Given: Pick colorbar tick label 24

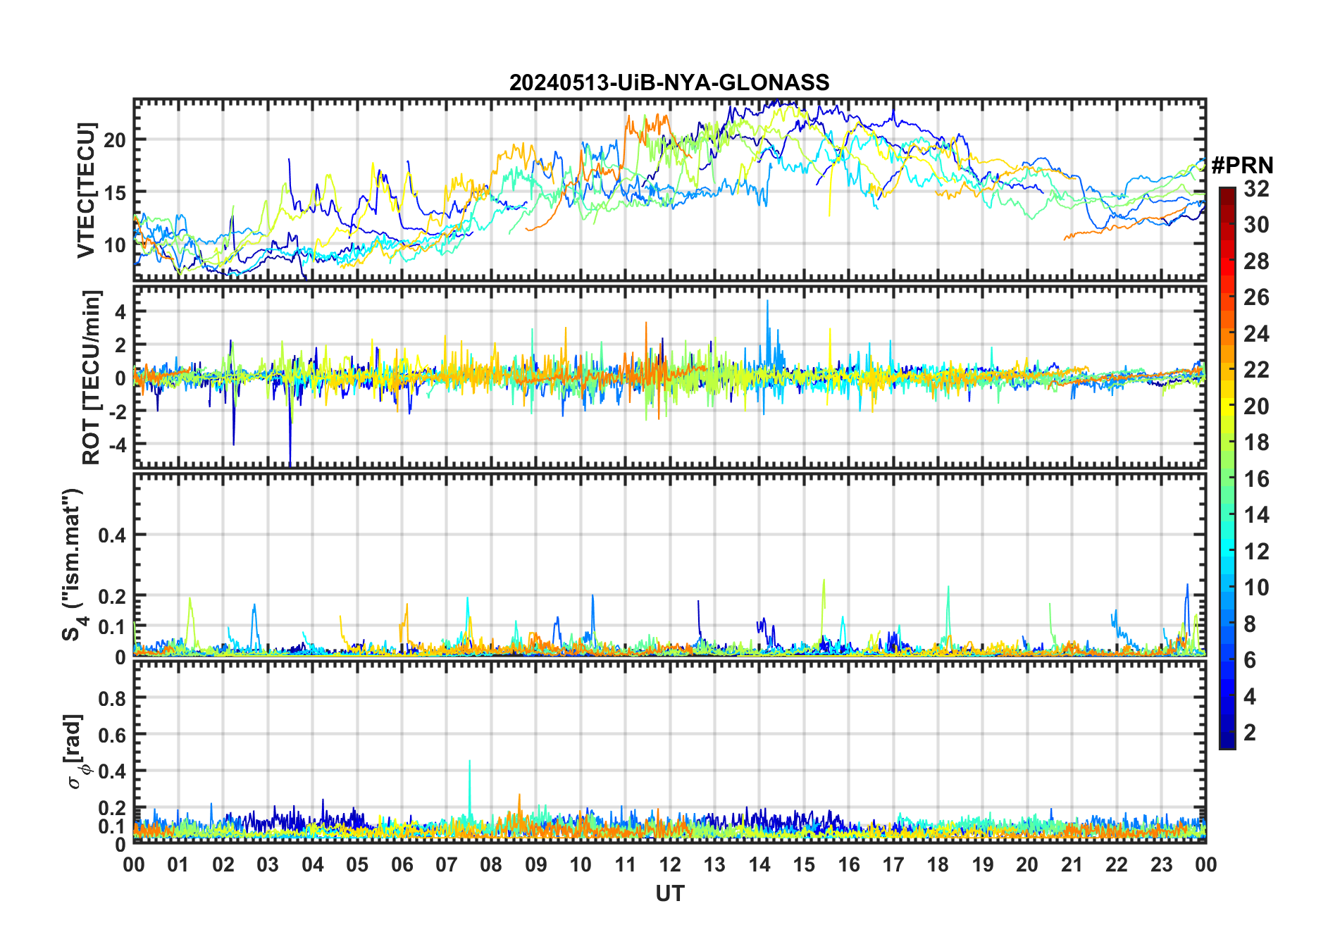Looking at the screenshot, I should click(1256, 334).
